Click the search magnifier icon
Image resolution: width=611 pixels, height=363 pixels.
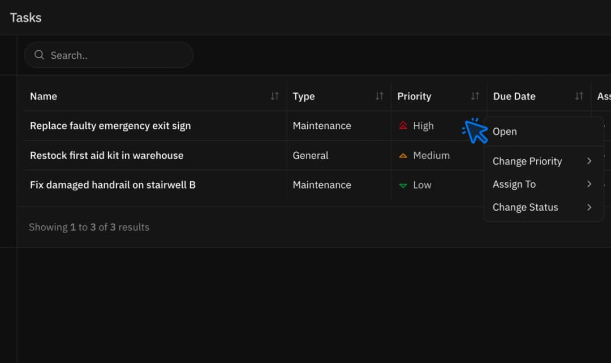coord(39,55)
